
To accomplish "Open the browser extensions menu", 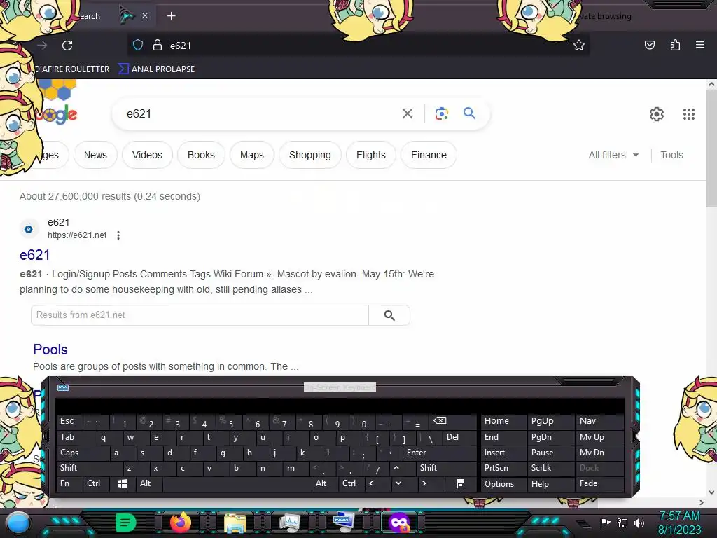I will [x=675, y=45].
